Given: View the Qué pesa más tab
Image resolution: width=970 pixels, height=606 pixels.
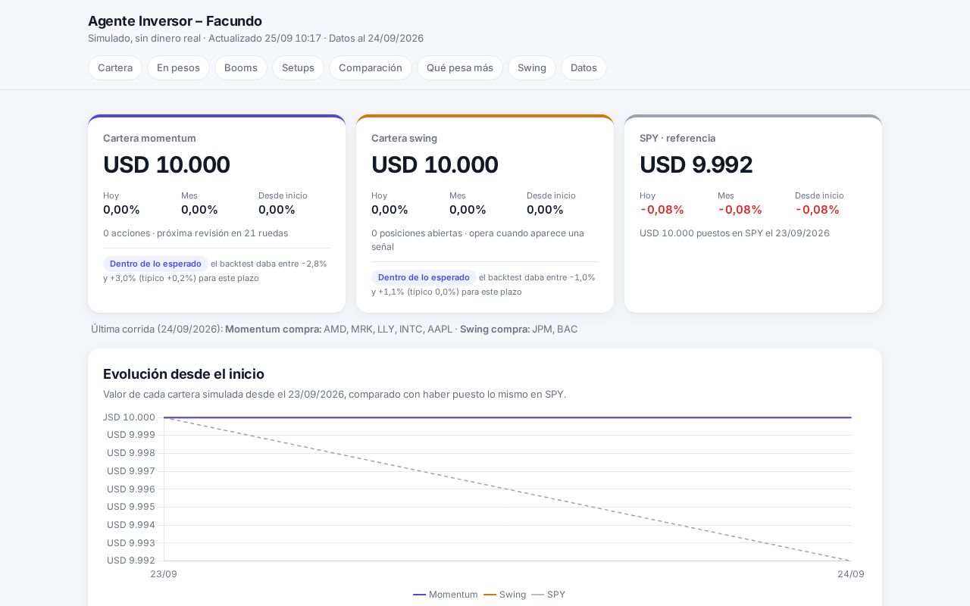Looking at the screenshot, I should pyautogui.click(x=460, y=67).
